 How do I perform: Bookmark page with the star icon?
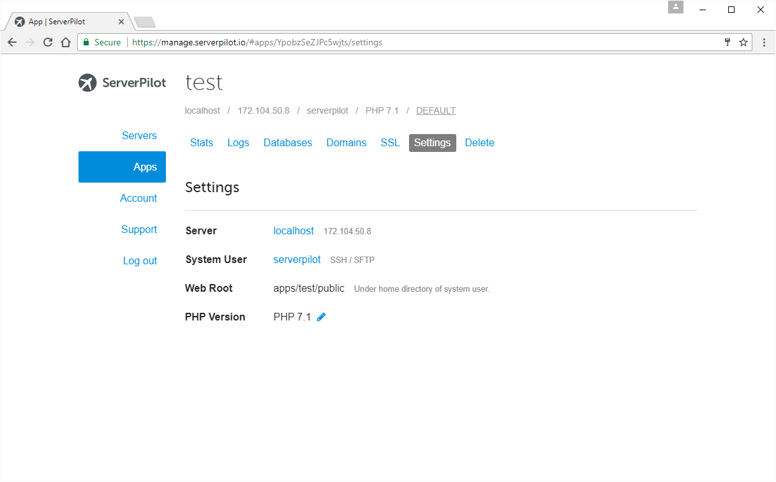click(743, 42)
